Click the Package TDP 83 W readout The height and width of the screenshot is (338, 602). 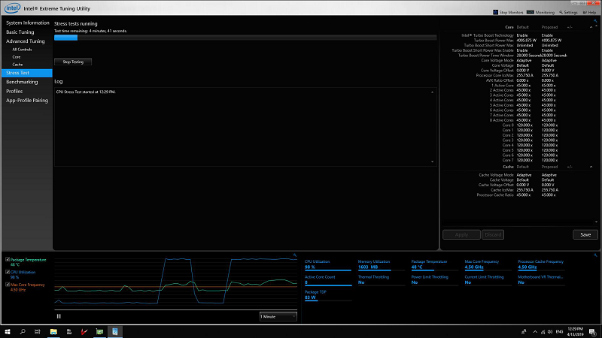(328, 295)
